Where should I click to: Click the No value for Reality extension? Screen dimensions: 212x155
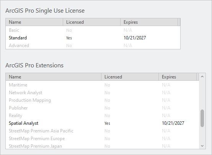[107, 116]
